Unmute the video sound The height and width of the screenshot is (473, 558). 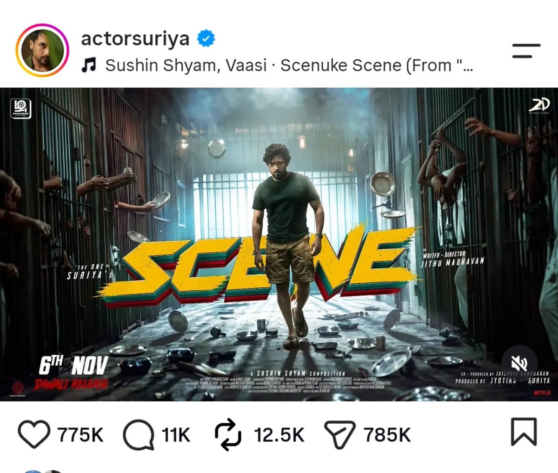point(520,364)
